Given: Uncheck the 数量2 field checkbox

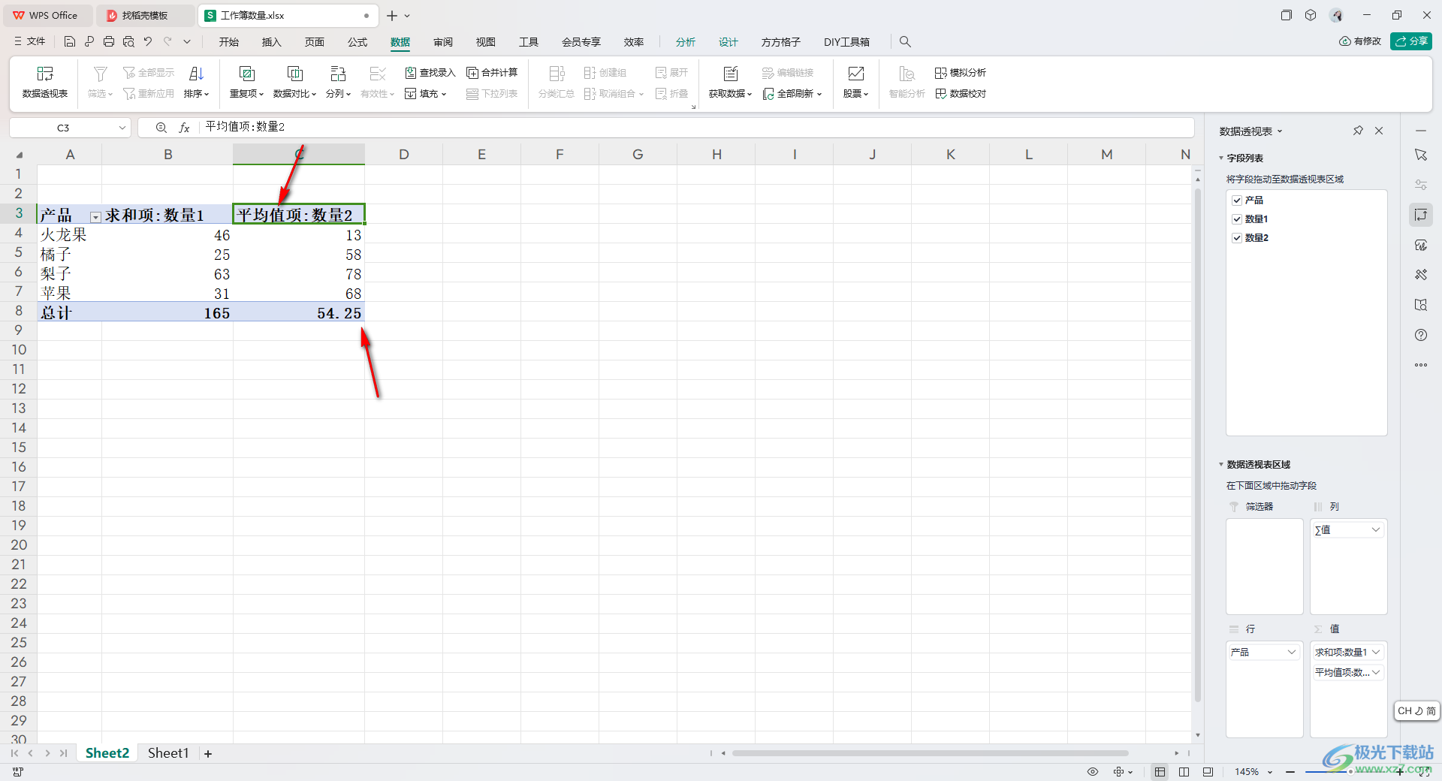Looking at the screenshot, I should pyautogui.click(x=1237, y=238).
